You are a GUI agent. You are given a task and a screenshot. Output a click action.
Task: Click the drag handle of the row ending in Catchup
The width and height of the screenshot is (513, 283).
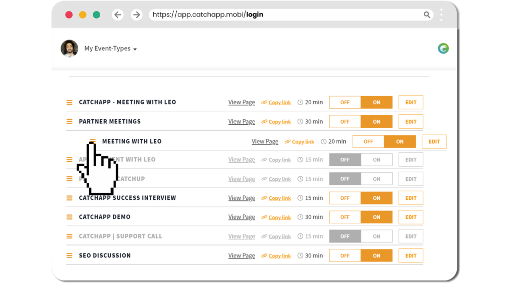(x=69, y=179)
